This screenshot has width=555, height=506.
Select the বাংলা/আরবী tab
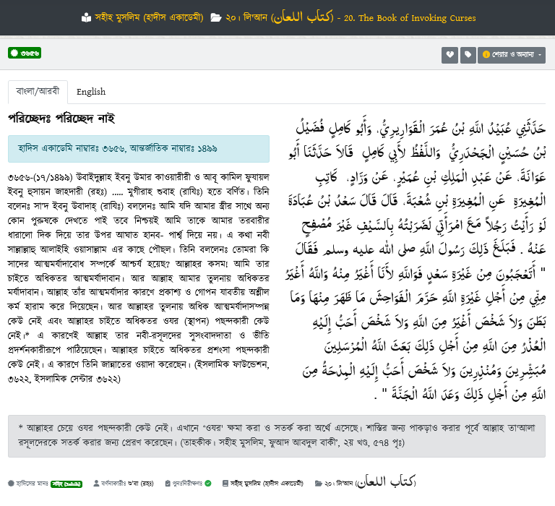point(38,92)
